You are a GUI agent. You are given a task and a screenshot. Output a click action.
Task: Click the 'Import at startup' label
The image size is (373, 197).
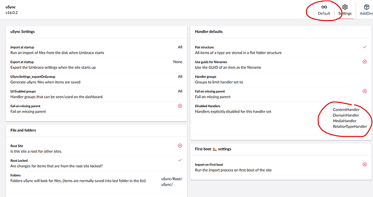pos(22,47)
